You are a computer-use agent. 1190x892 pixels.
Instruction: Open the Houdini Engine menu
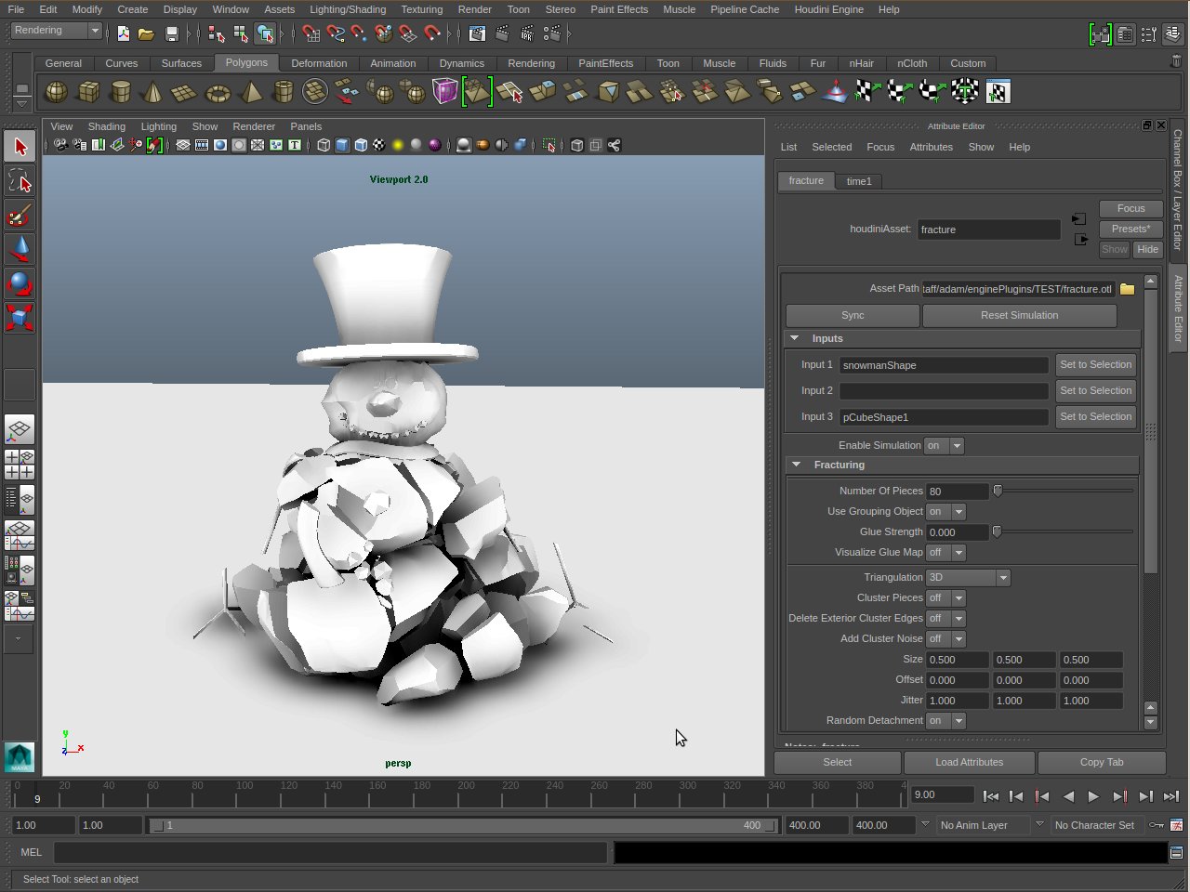(x=828, y=9)
